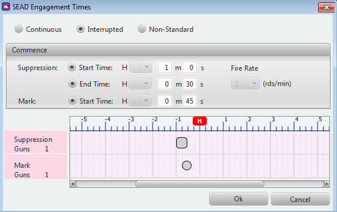Select the square Suppression marker on timeline

[x=181, y=143]
